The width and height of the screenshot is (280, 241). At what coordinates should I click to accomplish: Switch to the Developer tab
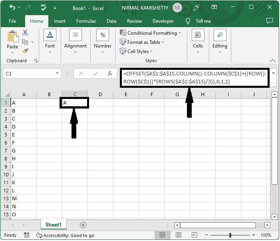pos(163,21)
